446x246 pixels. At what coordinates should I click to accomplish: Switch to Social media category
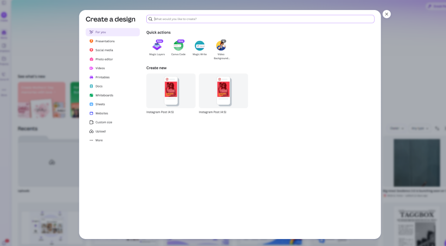pyautogui.click(x=113, y=50)
